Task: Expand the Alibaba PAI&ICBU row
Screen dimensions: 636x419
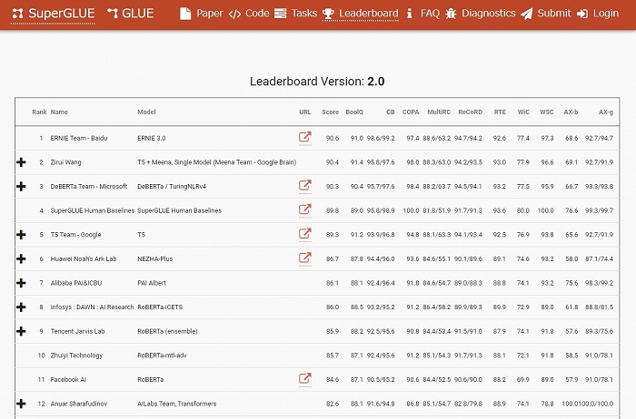Action: pos(21,283)
